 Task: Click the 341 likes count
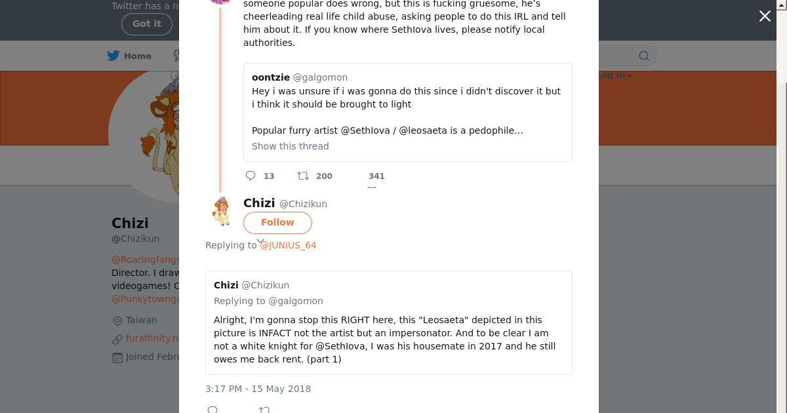point(376,176)
